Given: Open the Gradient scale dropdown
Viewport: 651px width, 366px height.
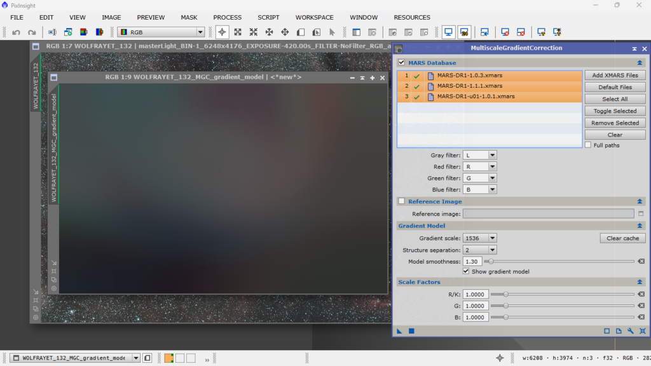Looking at the screenshot, I should pyautogui.click(x=479, y=238).
